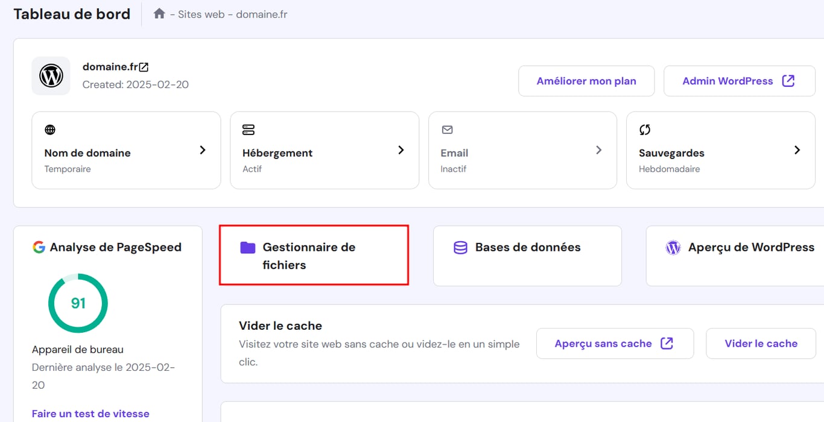Open the Aperçu de WordPress icon
Viewport: 824px width, 422px height.
click(673, 247)
